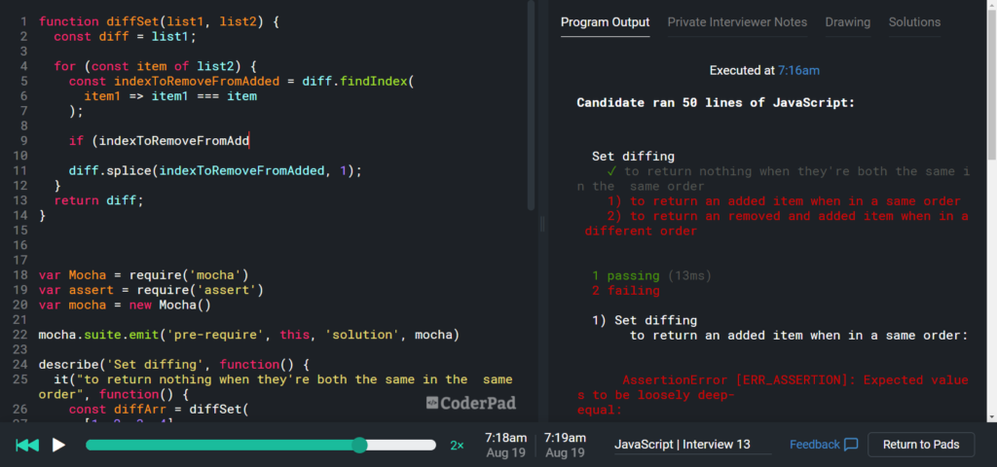Click the '1) Set diffing' failure heading
997x467 pixels.
point(645,320)
